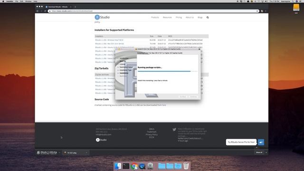
Task: Go back in Chrome browser
Action: pos(38,11)
